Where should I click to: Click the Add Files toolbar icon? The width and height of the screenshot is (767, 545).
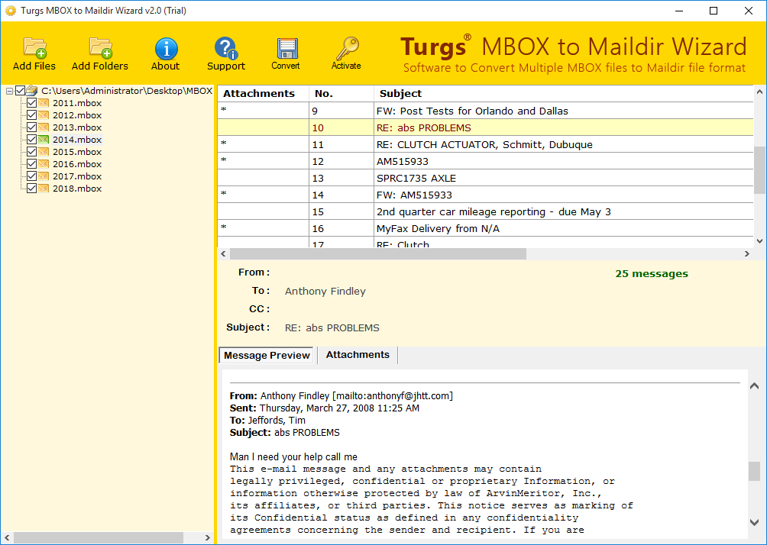click(34, 48)
